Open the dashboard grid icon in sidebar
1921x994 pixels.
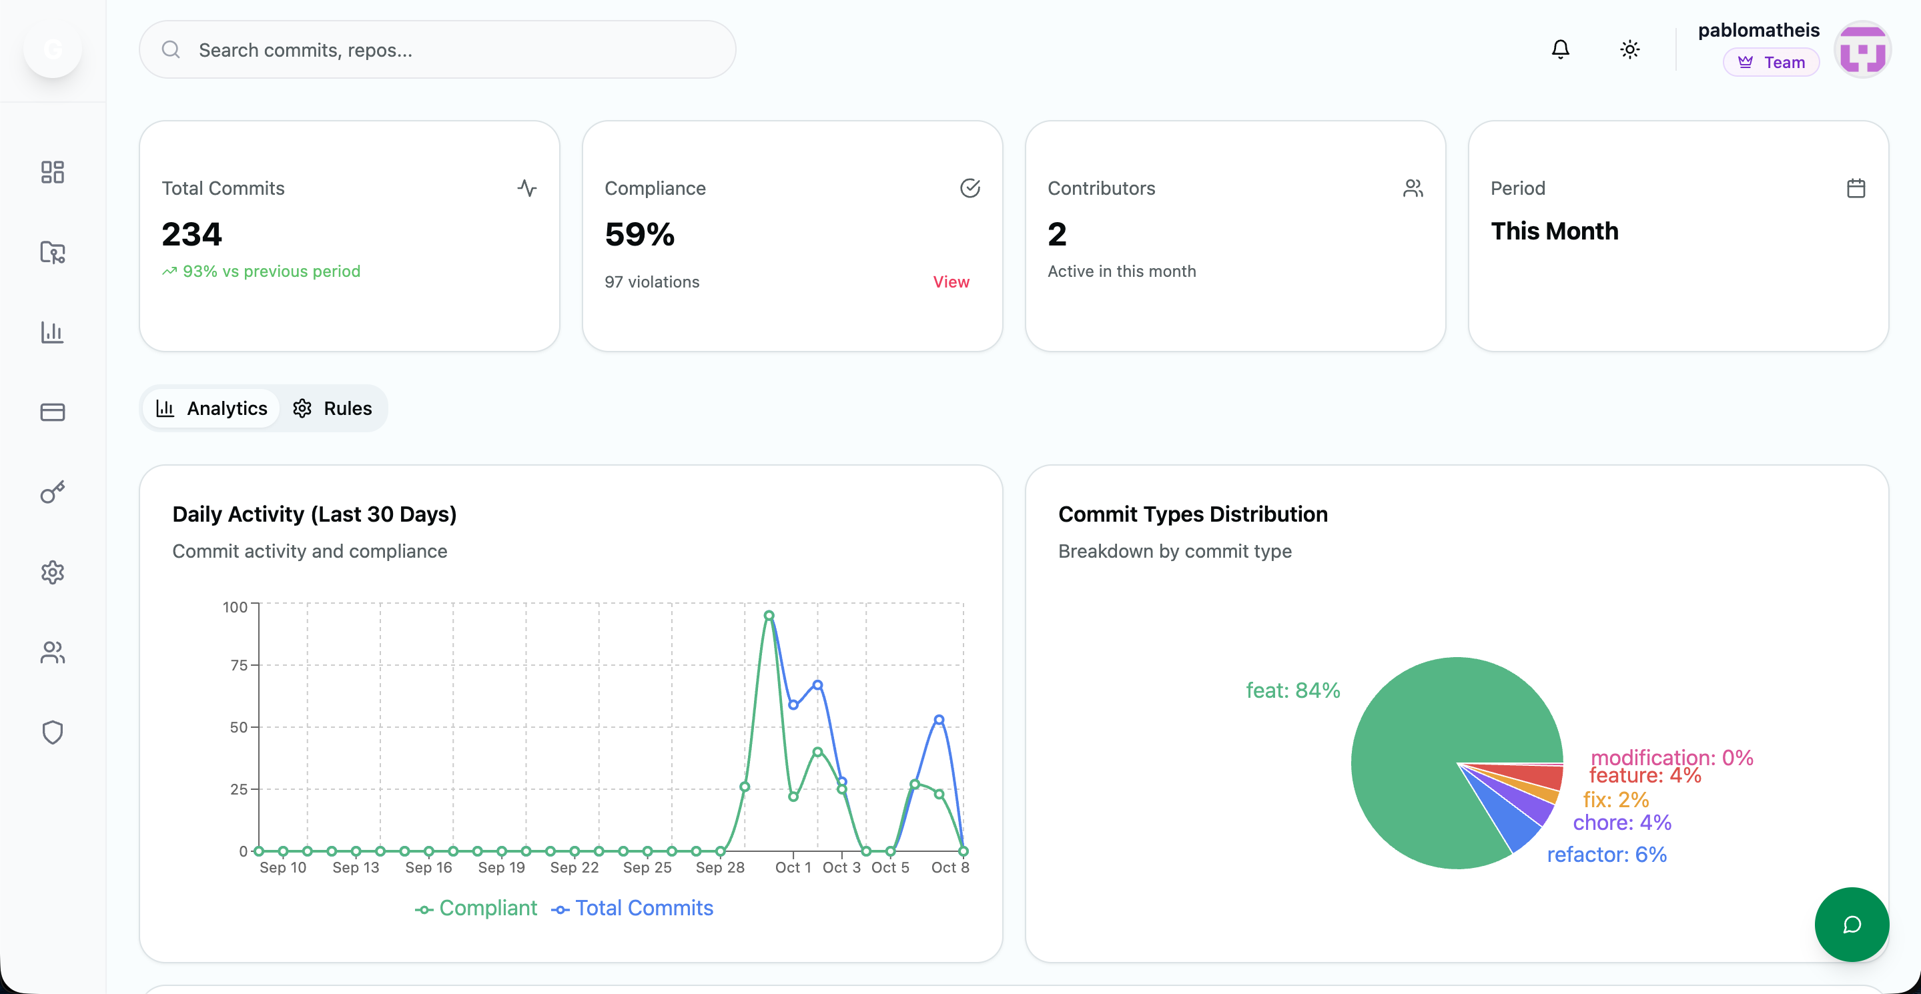[x=52, y=172]
